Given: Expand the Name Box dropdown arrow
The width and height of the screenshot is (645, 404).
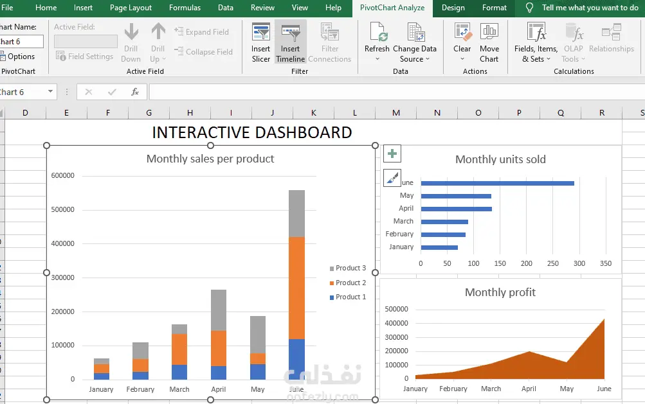Looking at the screenshot, I should [x=50, y=92].
